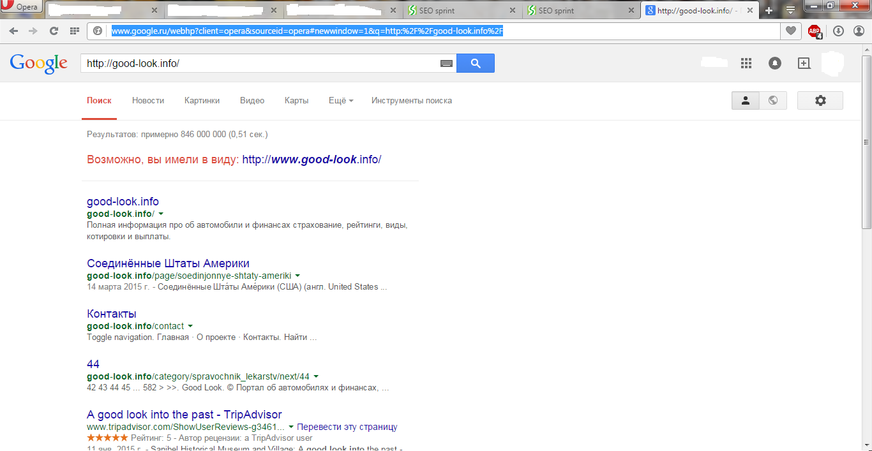Switch to the Карты tab
Screen dimensions: 872x451
[296, 100]
